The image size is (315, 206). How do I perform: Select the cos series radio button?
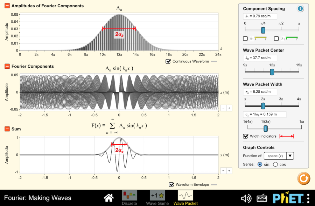[x=275, y=164]
